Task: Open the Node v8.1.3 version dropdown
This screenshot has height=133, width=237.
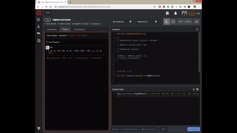Action: click(x=147, y=22)
